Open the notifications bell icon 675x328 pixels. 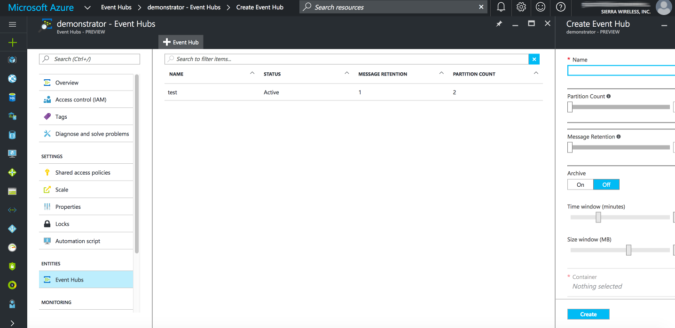click(501, 7)
